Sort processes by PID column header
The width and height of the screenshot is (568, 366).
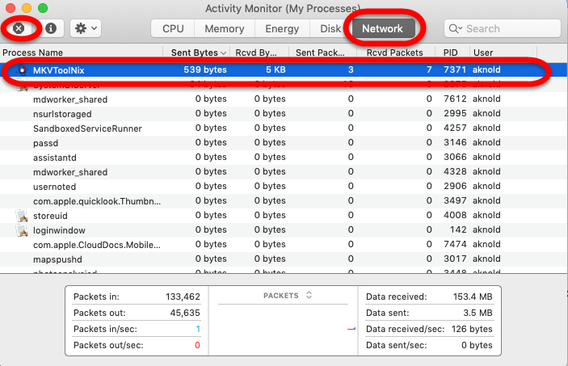point(450,53)
